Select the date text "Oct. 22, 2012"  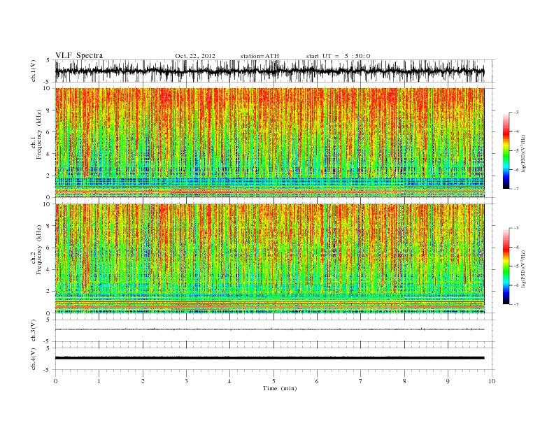[x=195, y=56]
